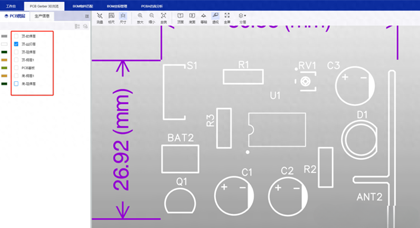
Task: Click the 顶-助焊层 gray color swatch
Action: (x=4, y=36)
